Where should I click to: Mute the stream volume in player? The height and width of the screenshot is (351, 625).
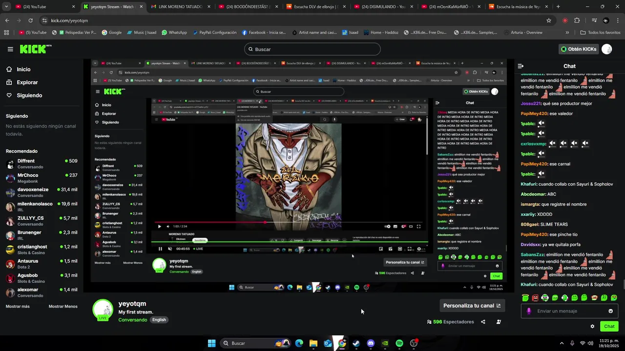coord(170,249)
